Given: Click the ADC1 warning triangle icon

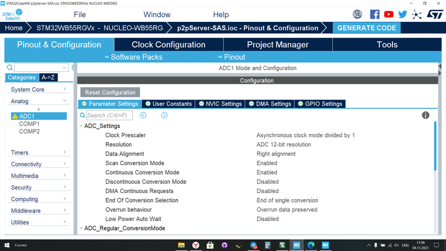Looking at the screenshot, I should [x=15, y=116].
